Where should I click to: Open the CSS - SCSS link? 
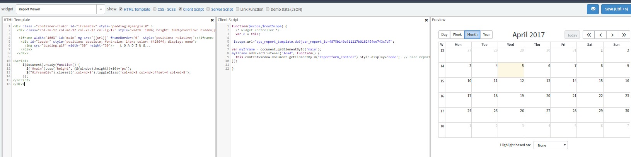pyautogui.click(x=167, y=9)
